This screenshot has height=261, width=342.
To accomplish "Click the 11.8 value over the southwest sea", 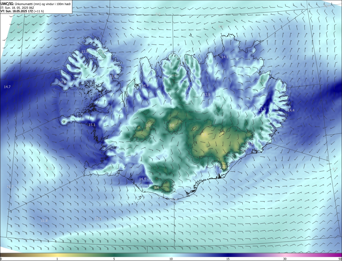I will coord(44,220).
